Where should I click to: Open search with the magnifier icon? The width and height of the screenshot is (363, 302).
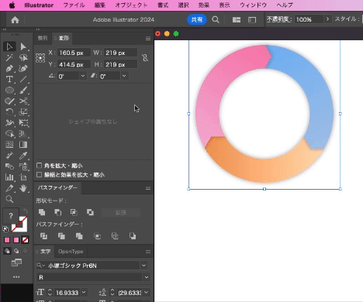[x=216, y=20]
